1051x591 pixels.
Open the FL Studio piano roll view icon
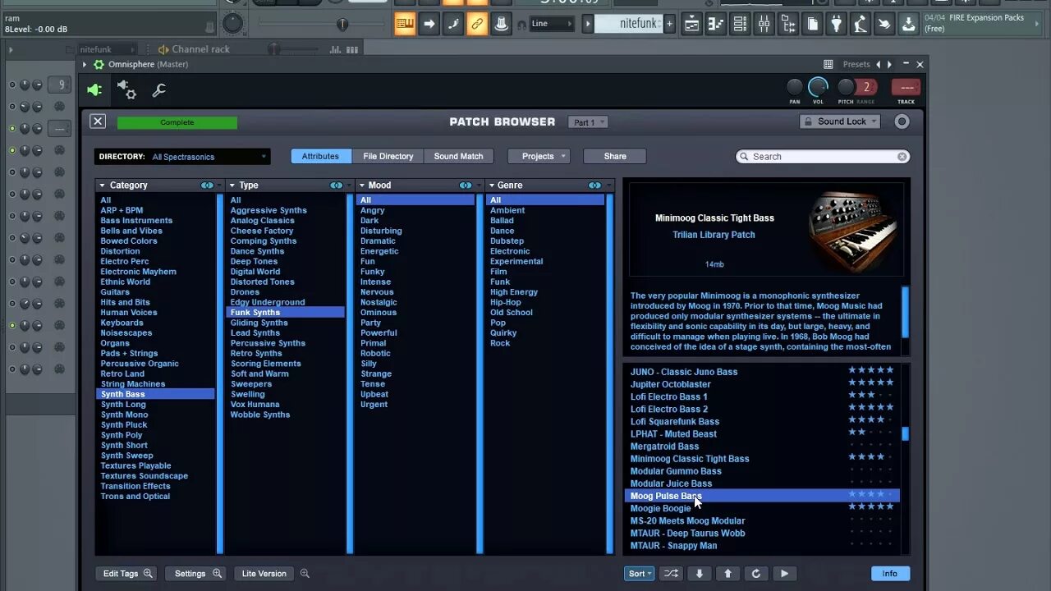716,24
